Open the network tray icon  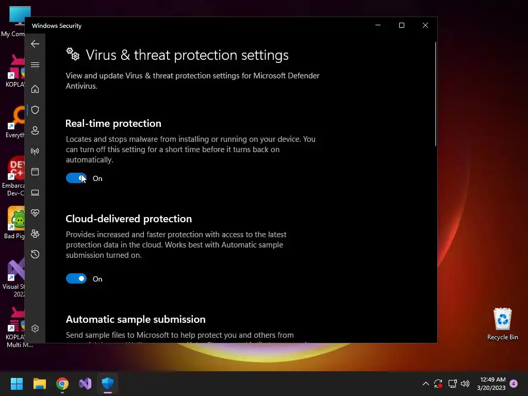(x=452, y=384)
